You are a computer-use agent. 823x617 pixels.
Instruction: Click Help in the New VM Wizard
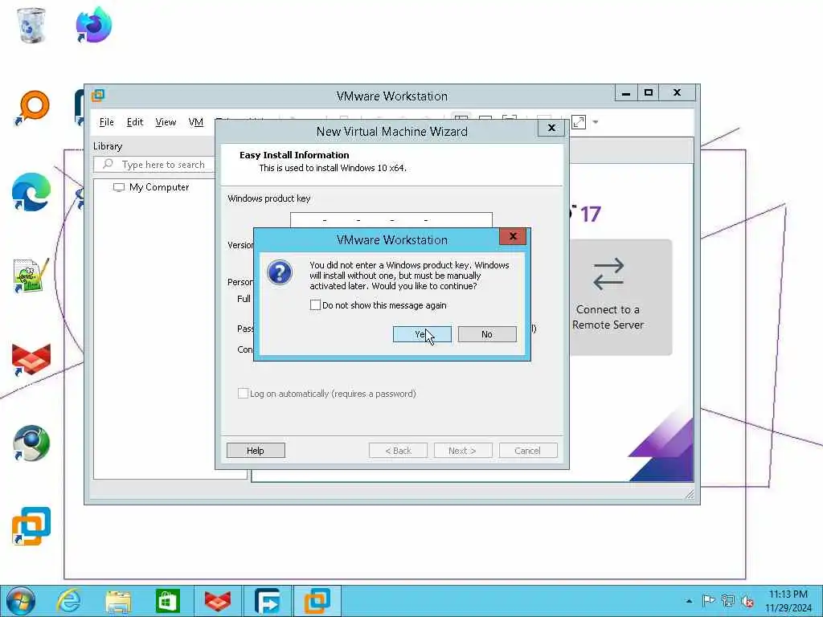click(256, 451)
